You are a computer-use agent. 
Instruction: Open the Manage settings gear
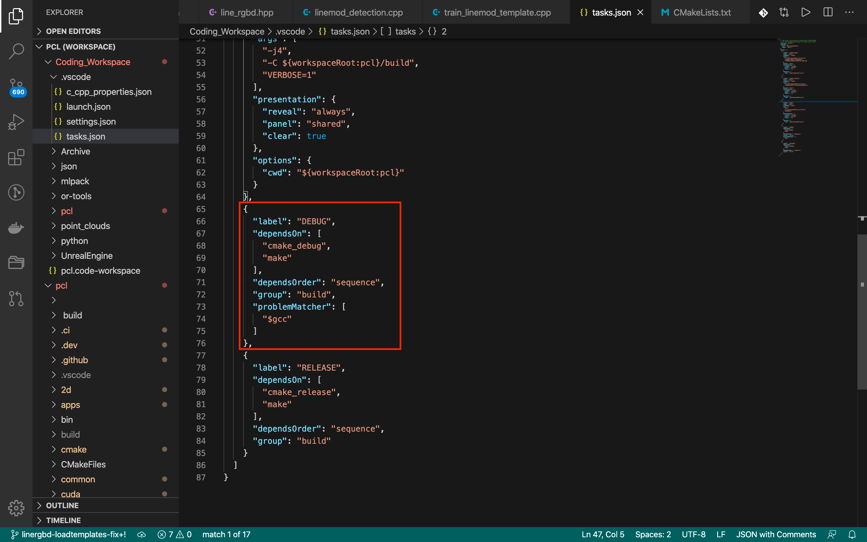pyautogui.click(x=16, y=508)
